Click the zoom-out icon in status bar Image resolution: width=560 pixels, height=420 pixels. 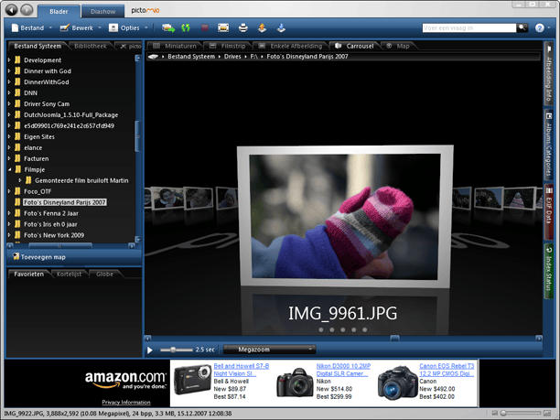coord(495,414)
